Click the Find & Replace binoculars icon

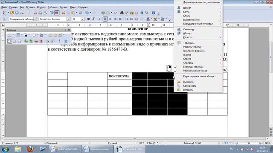pos(122,13)
